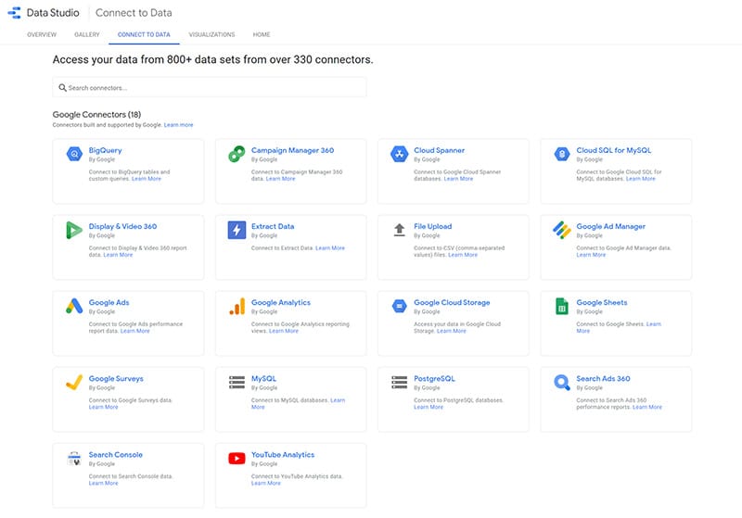Screen dimensions: 742x518
Task: Open Learn More in Extract Data card
Action: coord(330,248)
